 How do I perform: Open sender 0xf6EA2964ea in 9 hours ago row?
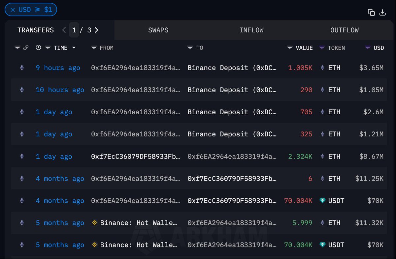tap(136, 68)
